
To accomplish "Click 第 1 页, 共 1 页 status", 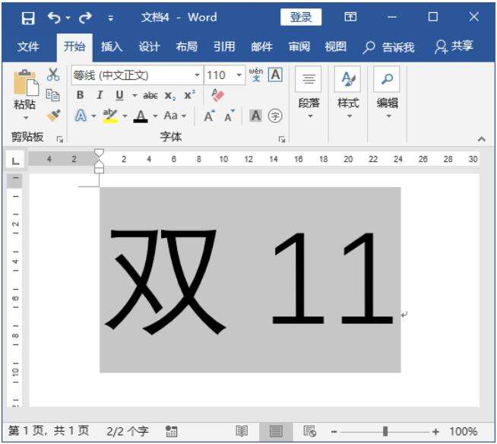I will (49, 431).
